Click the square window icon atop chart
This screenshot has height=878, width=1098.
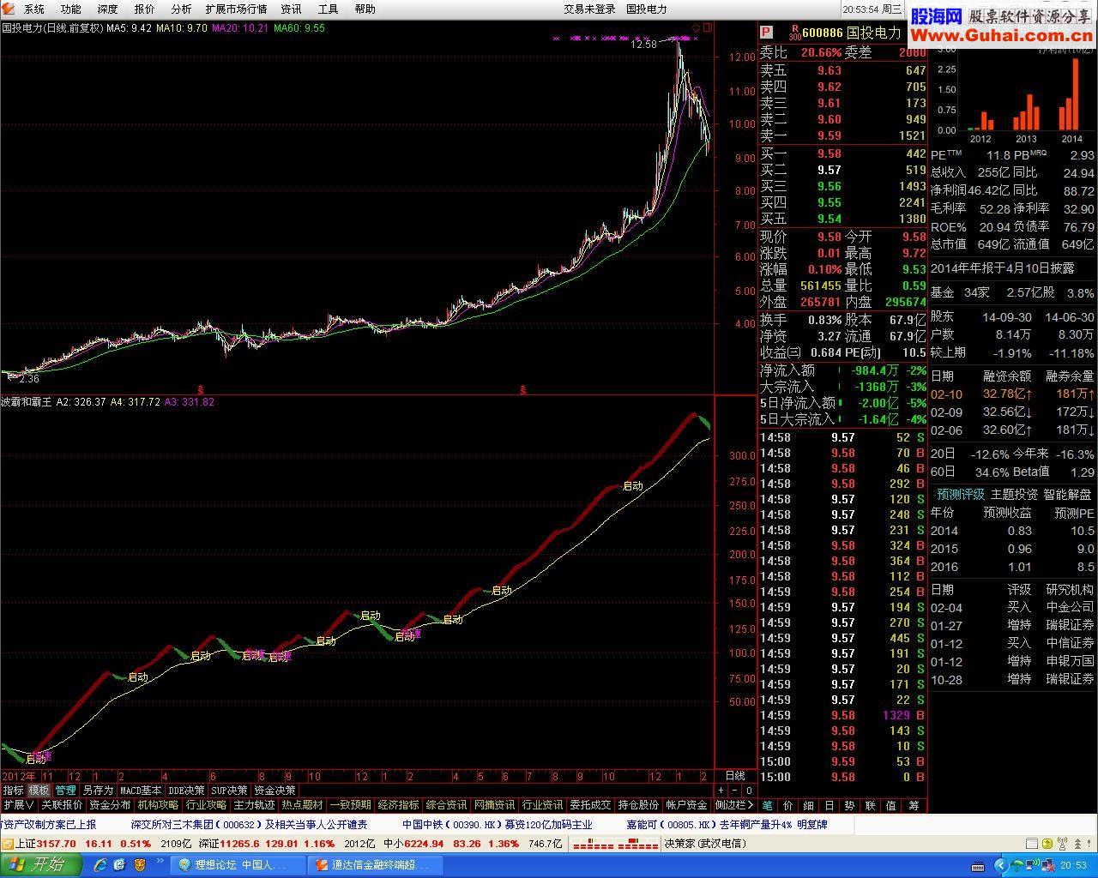pos(708,27)
